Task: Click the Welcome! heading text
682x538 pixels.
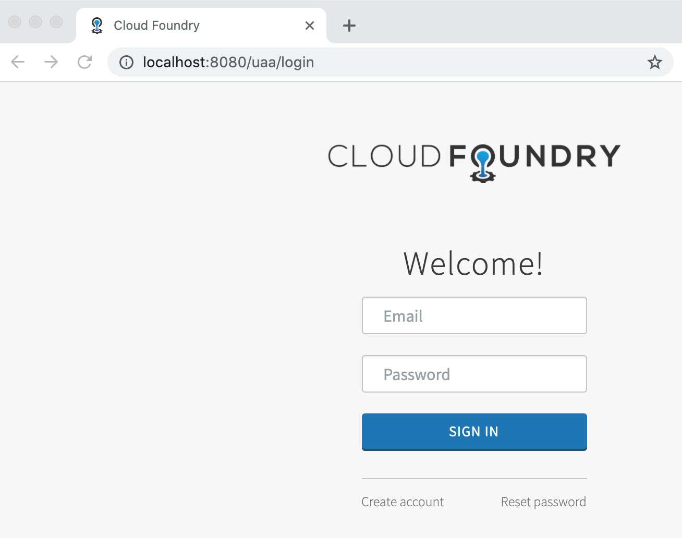Action: [473, 263]
